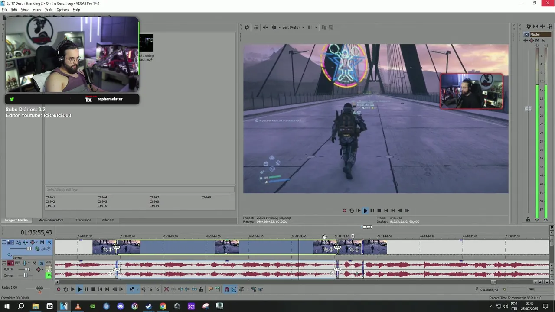Switch to Media Generators tab
The image size is (555, 312).
[51, 220]
